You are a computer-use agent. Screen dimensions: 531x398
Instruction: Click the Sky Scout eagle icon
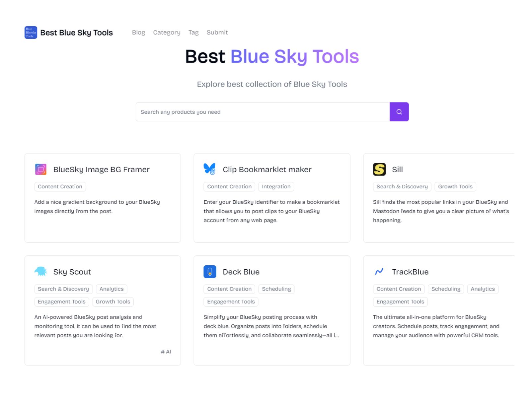(x=41, y=271)
